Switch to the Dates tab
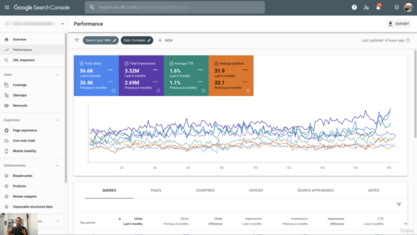 373,190
